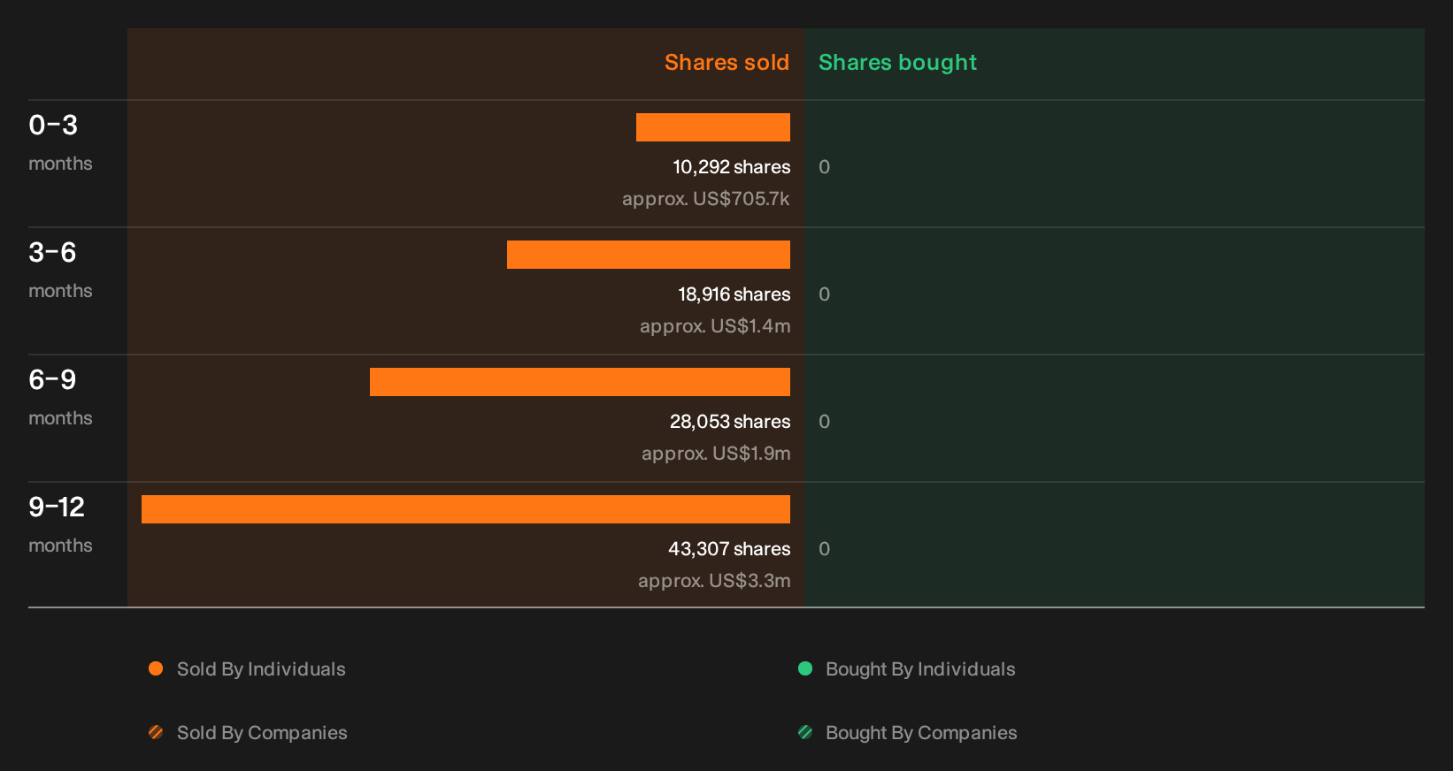
Task: Click the approx. US$1.4m amount
Action: 715,326
